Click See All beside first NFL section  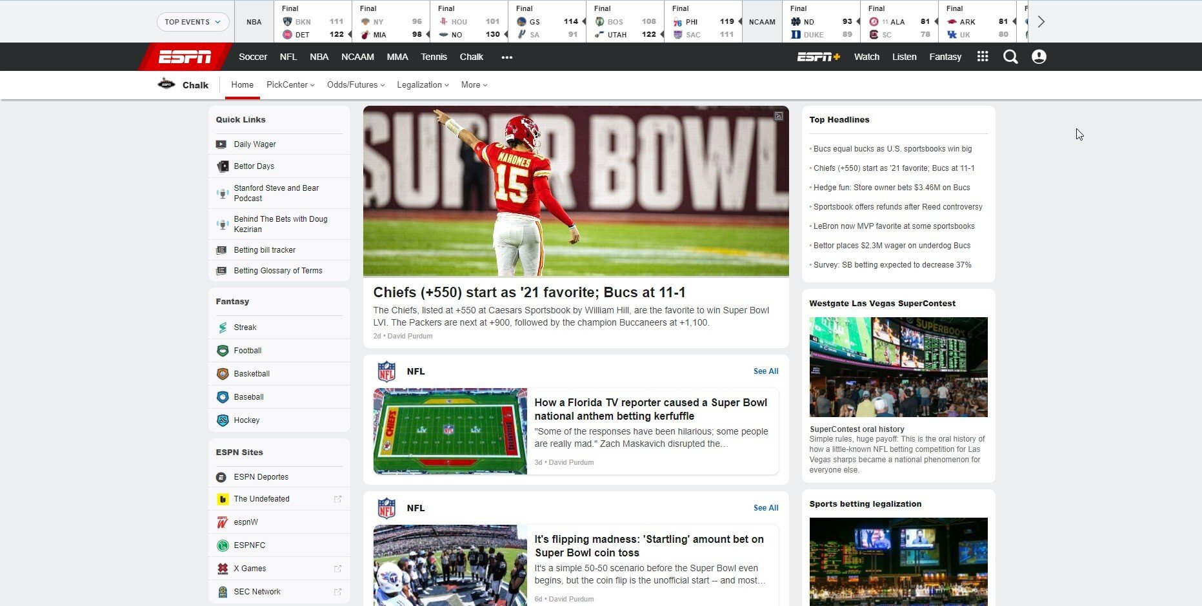(x=765, y=371)
